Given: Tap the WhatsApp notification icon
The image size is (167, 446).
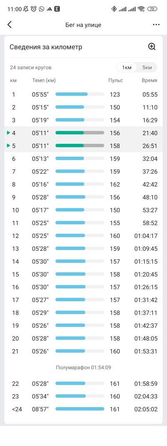Looking at the screenshot, I should point(42,9).
